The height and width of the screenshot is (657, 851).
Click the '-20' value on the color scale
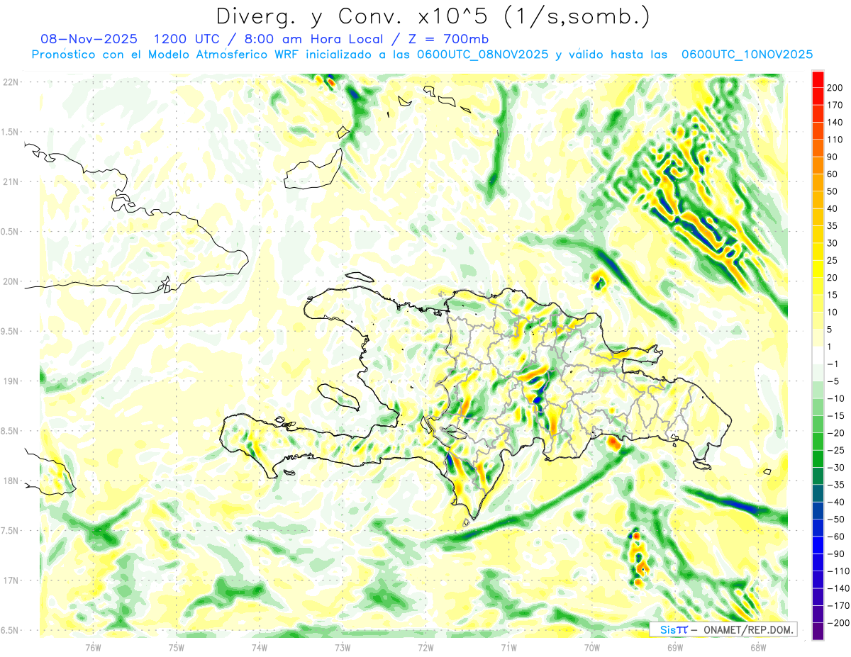click(837, 433)
